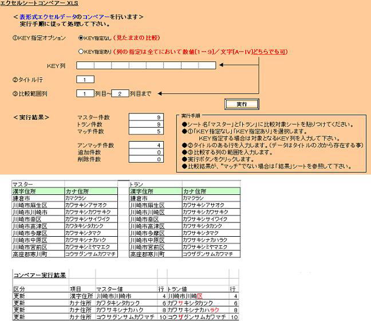Viewport: 371px width, 325px height.
Task: Click the マッチ件数 result value box
Action: pyautogui.click(x=147, y=131)
